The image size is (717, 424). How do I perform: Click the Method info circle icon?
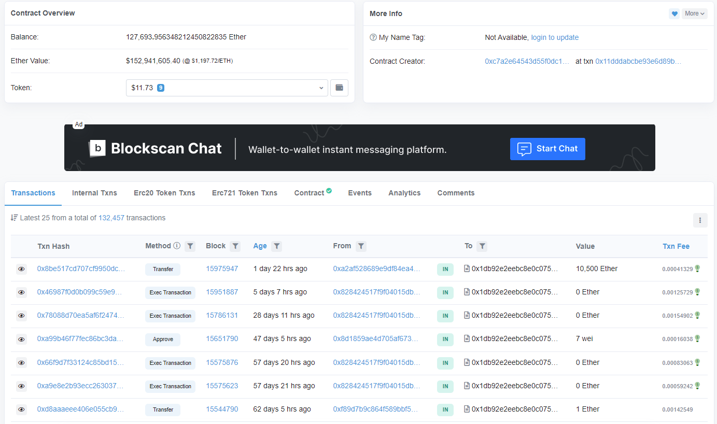pyautogui.click(x=177, y=246)
